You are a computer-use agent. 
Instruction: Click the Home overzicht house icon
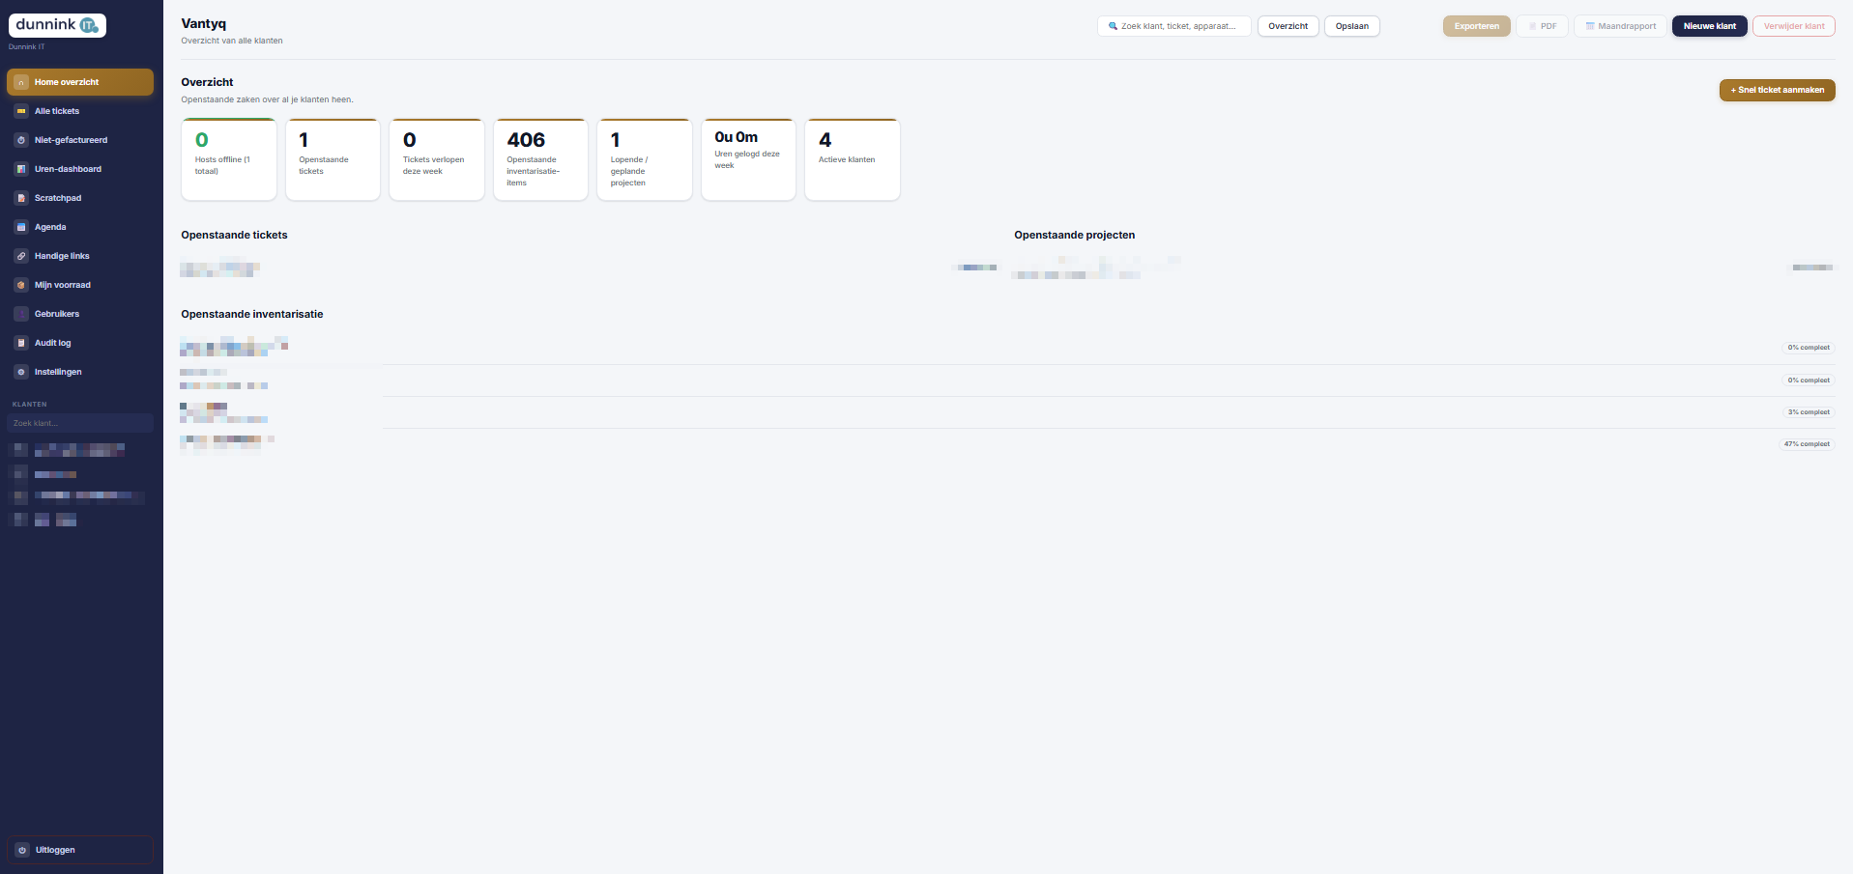coord(21,82)
